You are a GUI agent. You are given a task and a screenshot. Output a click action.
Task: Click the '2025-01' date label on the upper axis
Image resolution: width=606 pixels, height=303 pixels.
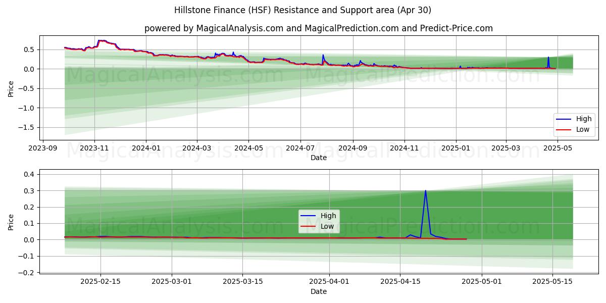click(x=456, y=148)
